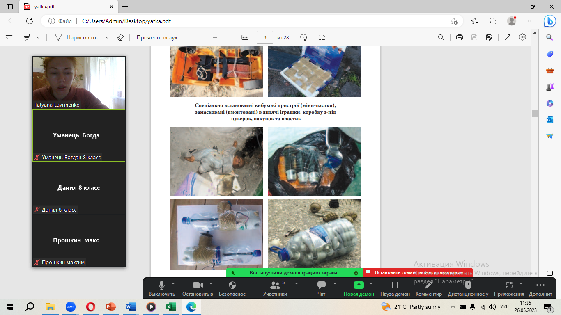The width and height of the screenshot is (561, 315).
Task: Pause the screen share demonstration
Action: tap(395, 289)
